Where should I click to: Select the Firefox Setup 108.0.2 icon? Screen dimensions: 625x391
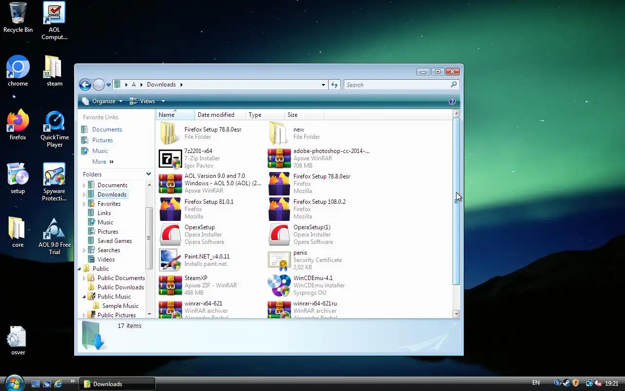[x=279, y=210]
